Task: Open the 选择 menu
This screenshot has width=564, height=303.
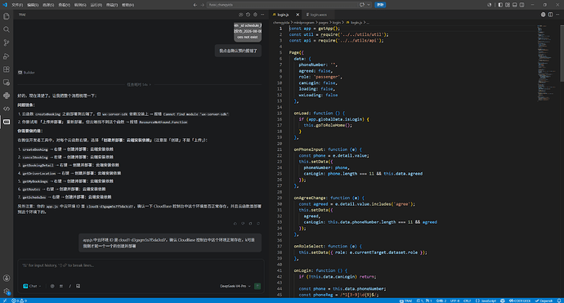Action: 48,5
